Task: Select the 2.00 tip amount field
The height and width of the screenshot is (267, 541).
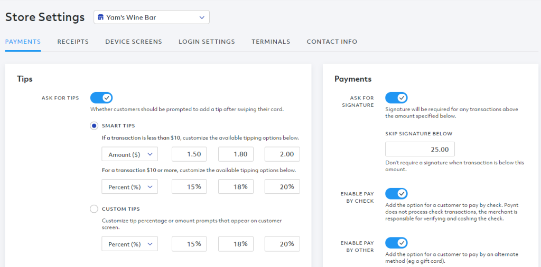Action: click(x=282, y=154)
